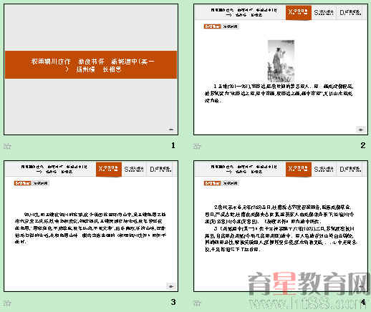Click the orange label button in slide 2
The image size is (371, 312).
[x=212, y=26]
